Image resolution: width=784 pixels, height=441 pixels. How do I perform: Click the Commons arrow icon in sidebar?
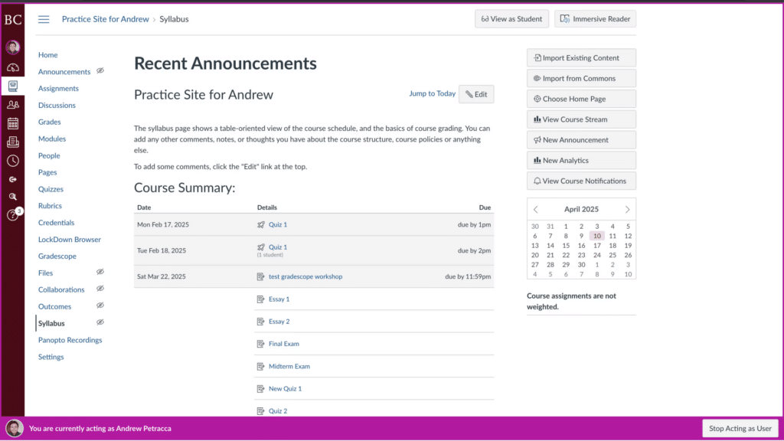[x=13, y=179]
